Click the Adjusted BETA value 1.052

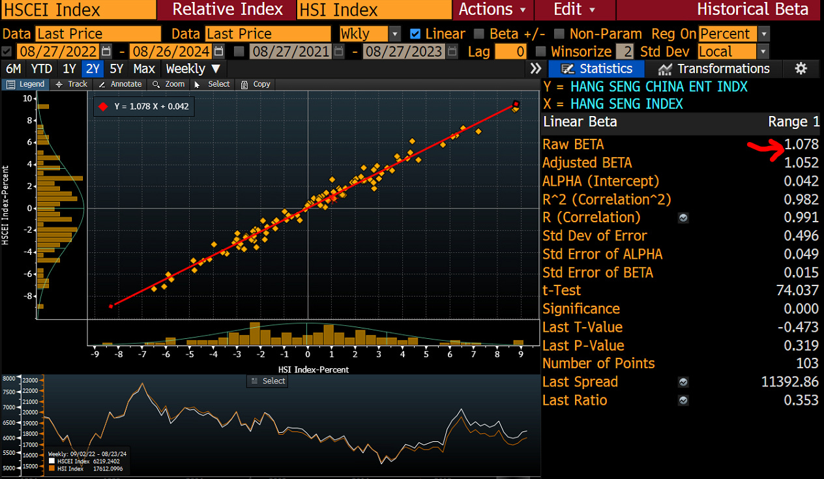[x=801, y=163]
